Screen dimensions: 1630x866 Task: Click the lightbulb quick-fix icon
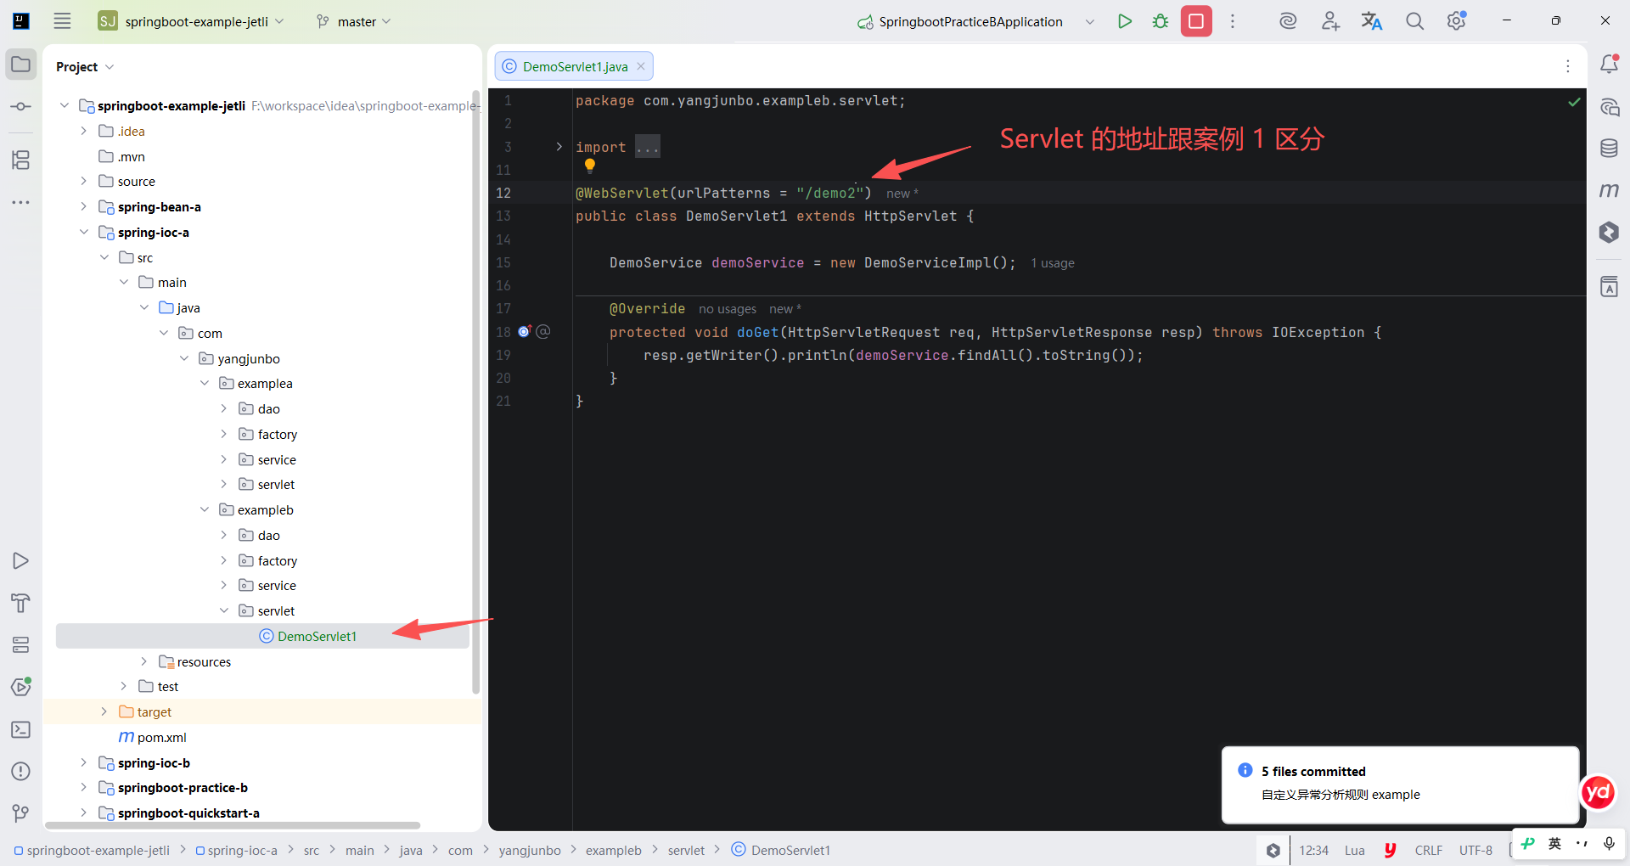tap(590, 166)
